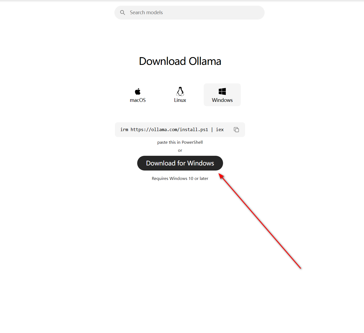Click the magnifying glass search icon
364x333 pixels.
point(122,13)
